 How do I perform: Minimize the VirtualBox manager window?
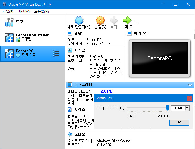coord(163,4)
